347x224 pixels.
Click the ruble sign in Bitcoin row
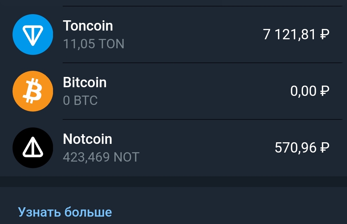point(325,91)
